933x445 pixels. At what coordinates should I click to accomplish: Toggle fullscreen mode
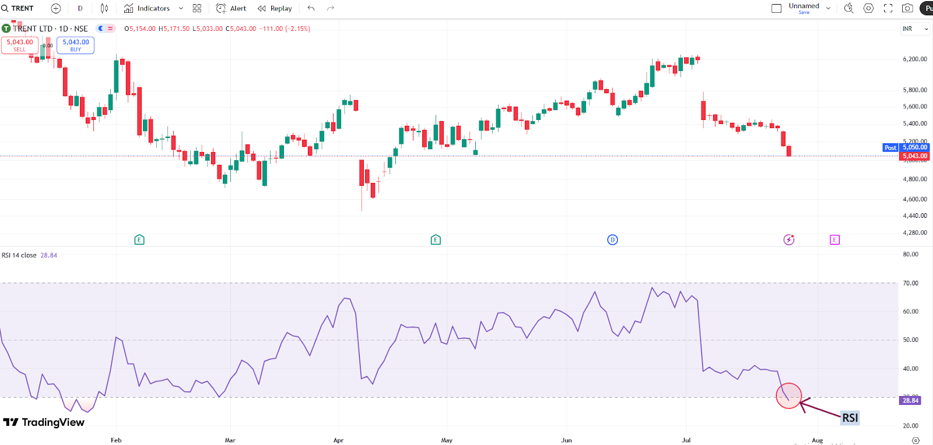click(888, 8)
